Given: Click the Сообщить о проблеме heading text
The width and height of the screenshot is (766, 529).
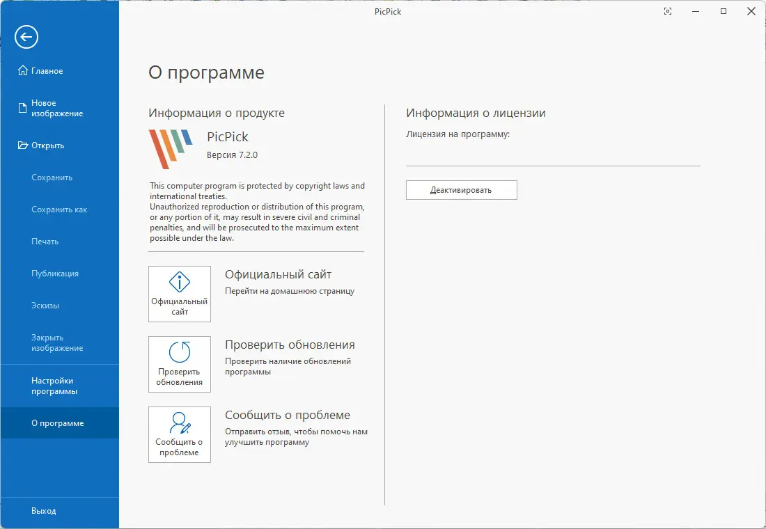Looking at the screenshot, I should (x=287, y=415).
